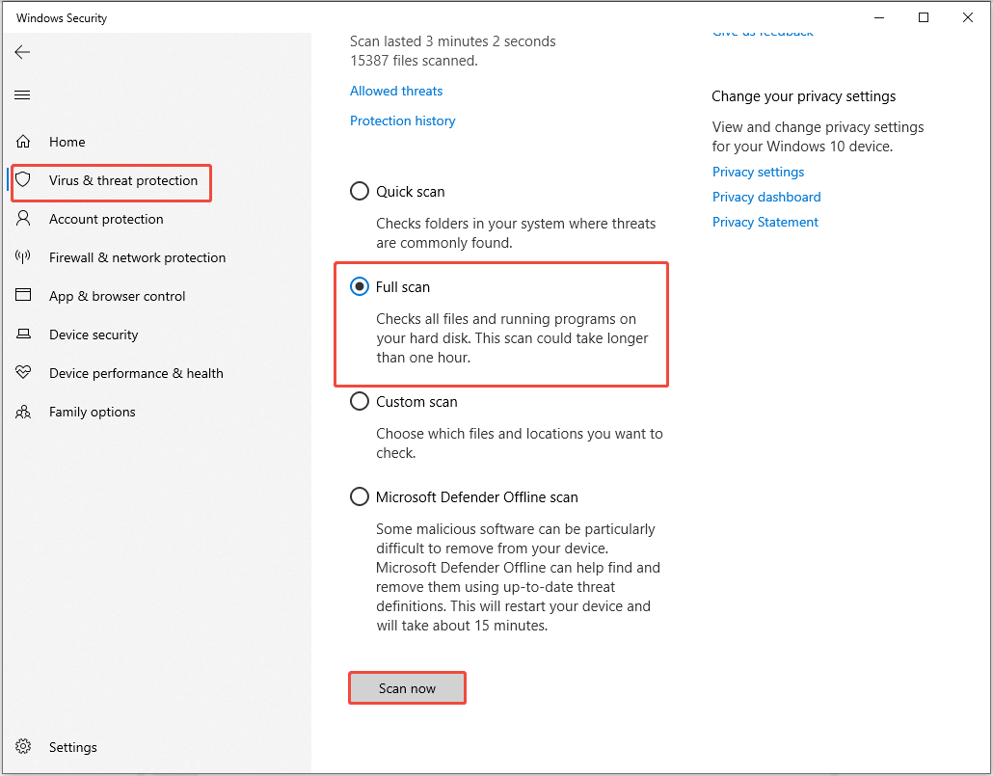
Task: Select the Custom scan option
Action: [x=359, y=401]
